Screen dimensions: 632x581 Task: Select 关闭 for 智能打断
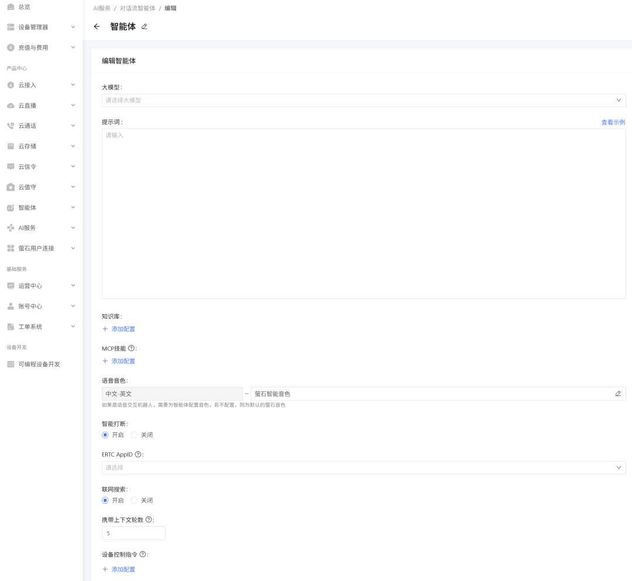tap(134, 435)
